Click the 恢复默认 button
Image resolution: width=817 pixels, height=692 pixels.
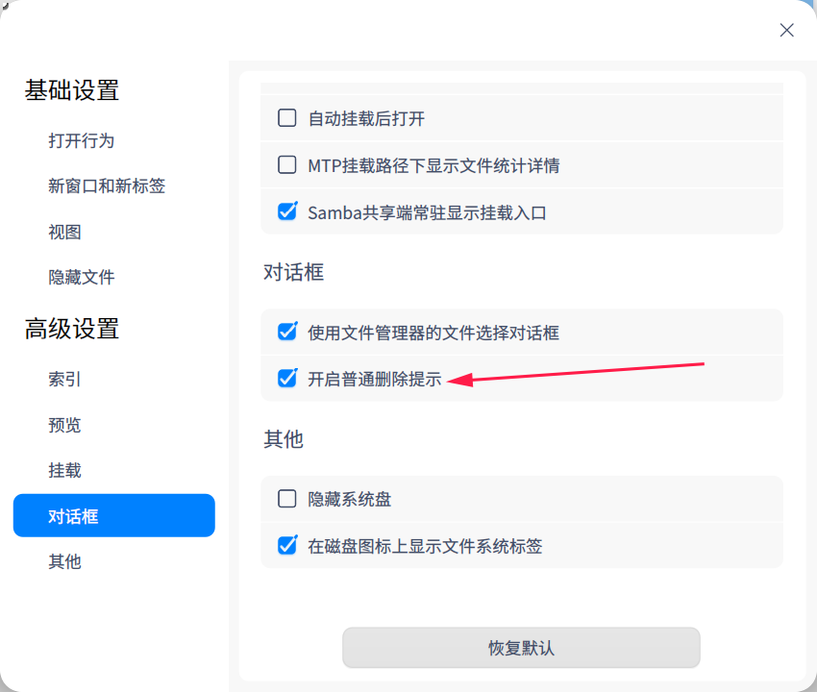tap(521, 648)
